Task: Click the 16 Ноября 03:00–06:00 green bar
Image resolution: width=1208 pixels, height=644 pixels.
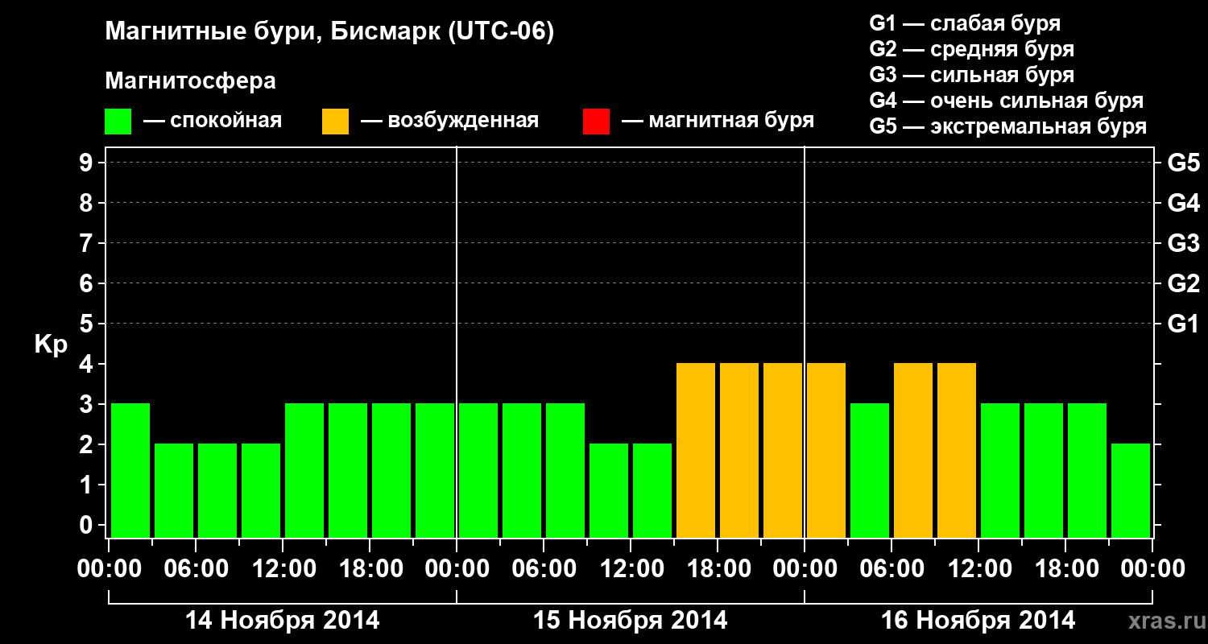Action: pyautogui.click(x=870, y=470)
